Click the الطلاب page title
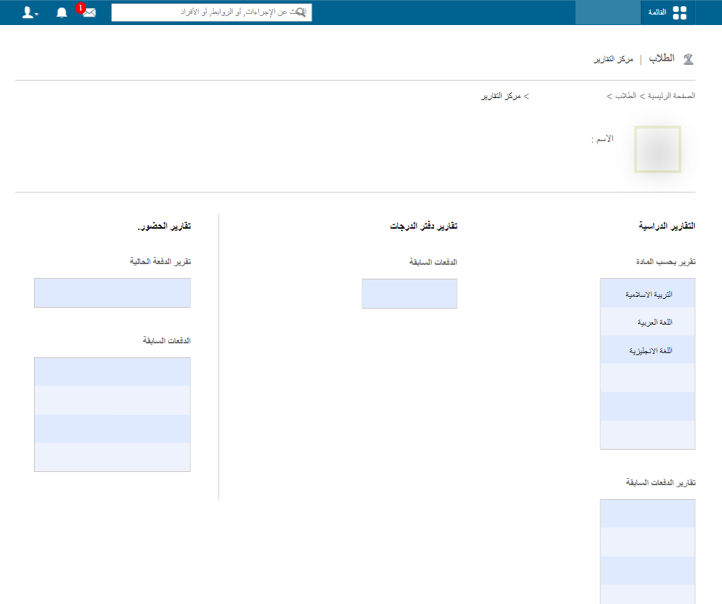 tap(662, 58)
